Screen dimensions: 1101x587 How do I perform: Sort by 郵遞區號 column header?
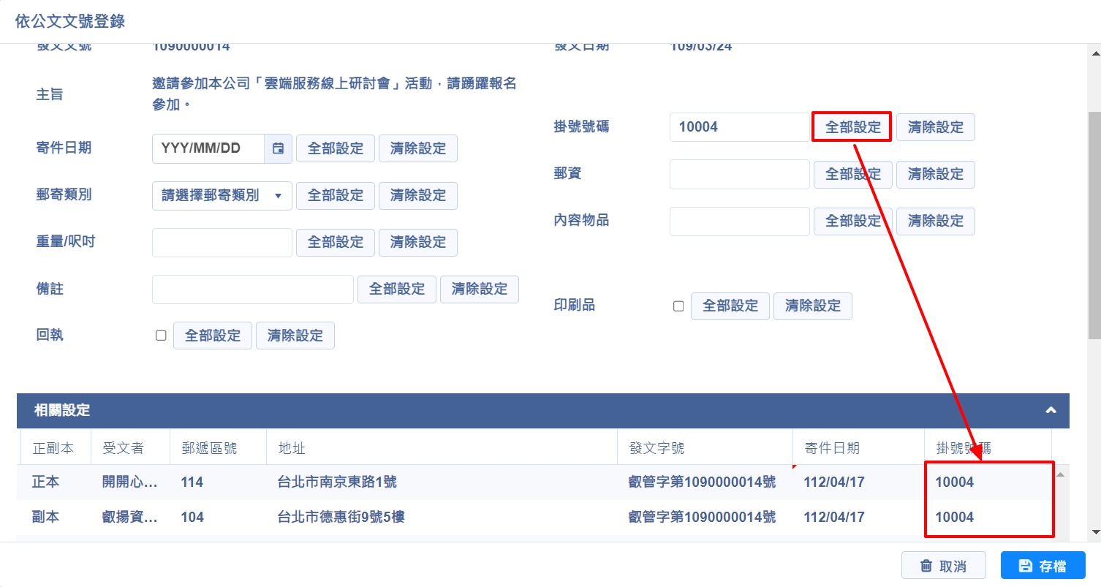tap(209, 448)
